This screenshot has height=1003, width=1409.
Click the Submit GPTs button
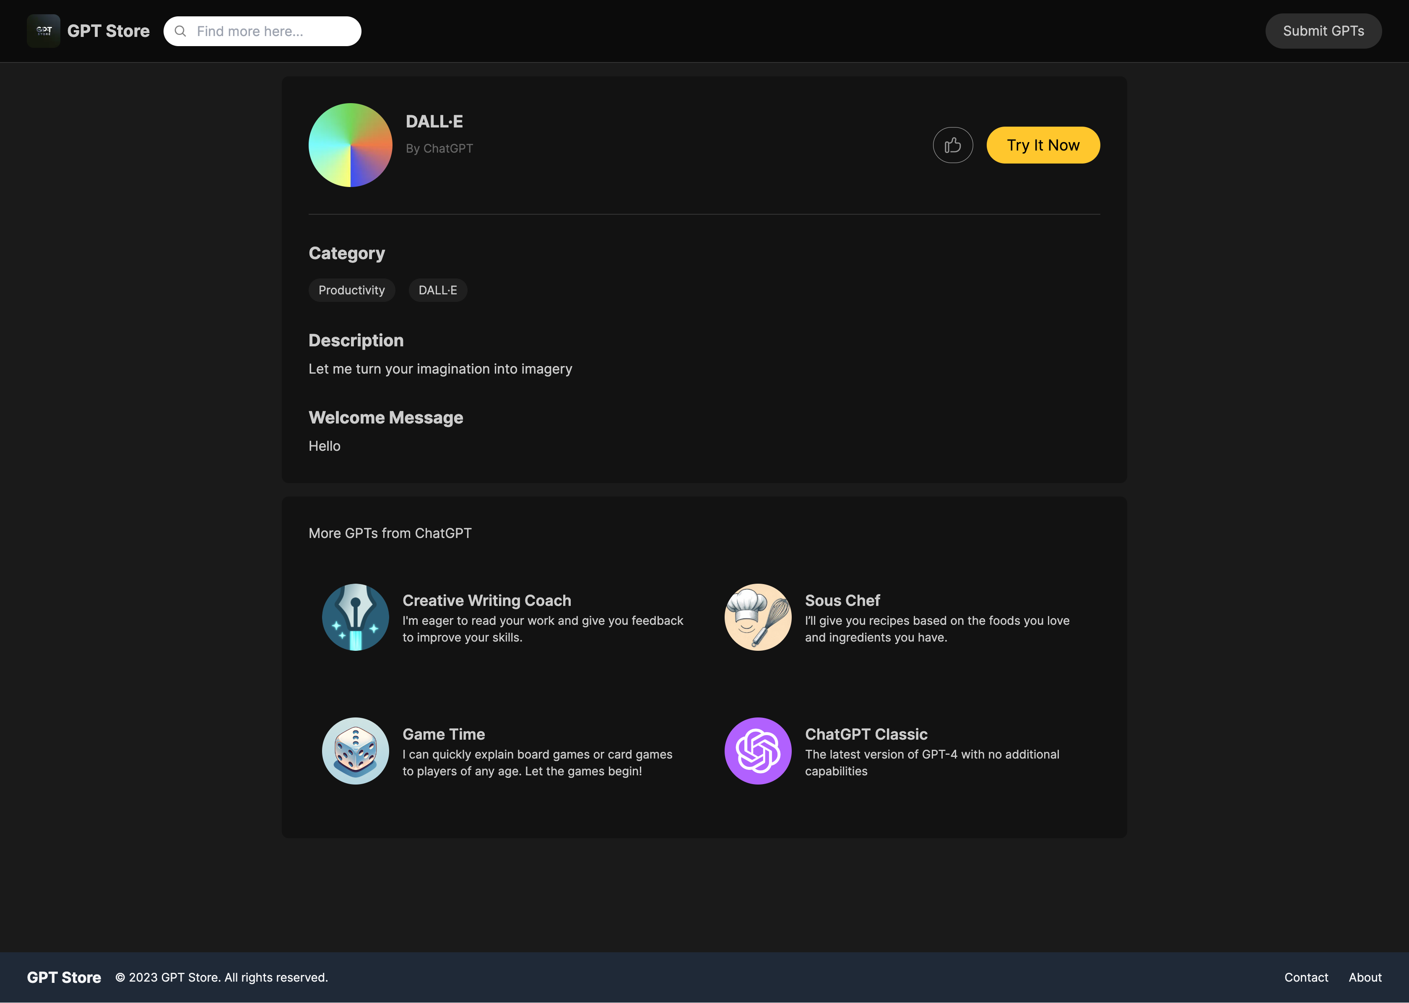click(x=1323, y=31)
